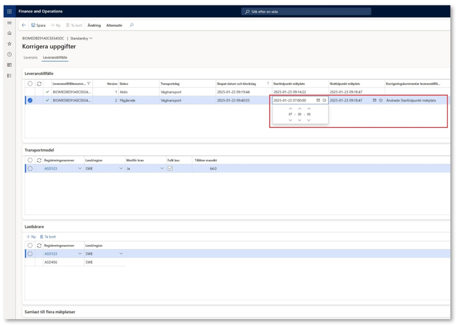The width and height of the screenshot is (461, 325).
Task: Click the Home icon in left sidebar
Action: pyautogui.click(x=9, y=33)
